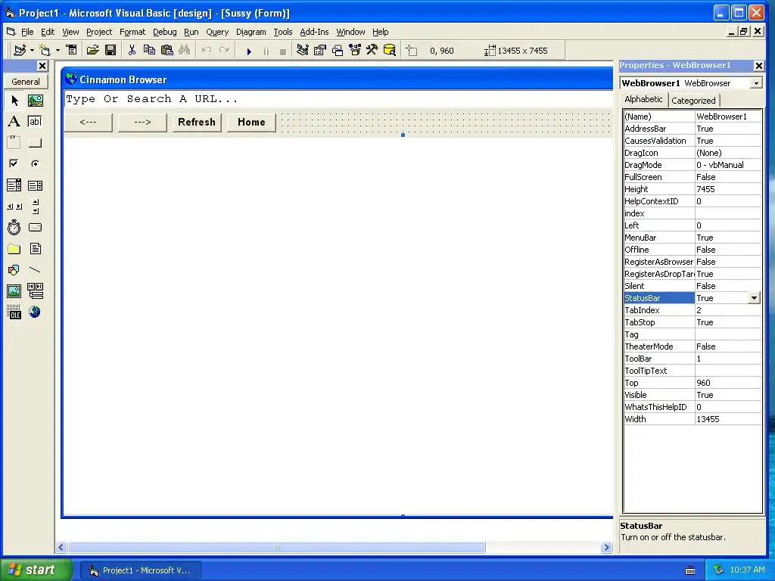The width and height of the screenshot is (775, 581).
Task: Open the Diagram menu
Action: 251,32
